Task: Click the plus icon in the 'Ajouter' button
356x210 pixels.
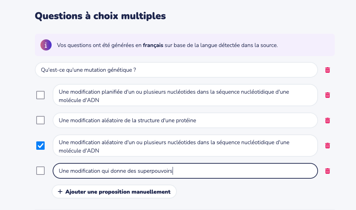Action: tap(60, 192)
